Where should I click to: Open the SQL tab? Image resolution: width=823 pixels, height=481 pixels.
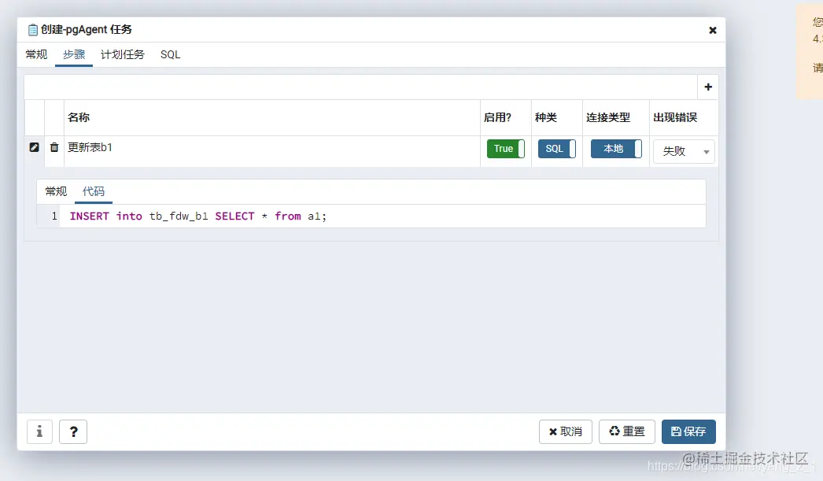click(170, 54)
